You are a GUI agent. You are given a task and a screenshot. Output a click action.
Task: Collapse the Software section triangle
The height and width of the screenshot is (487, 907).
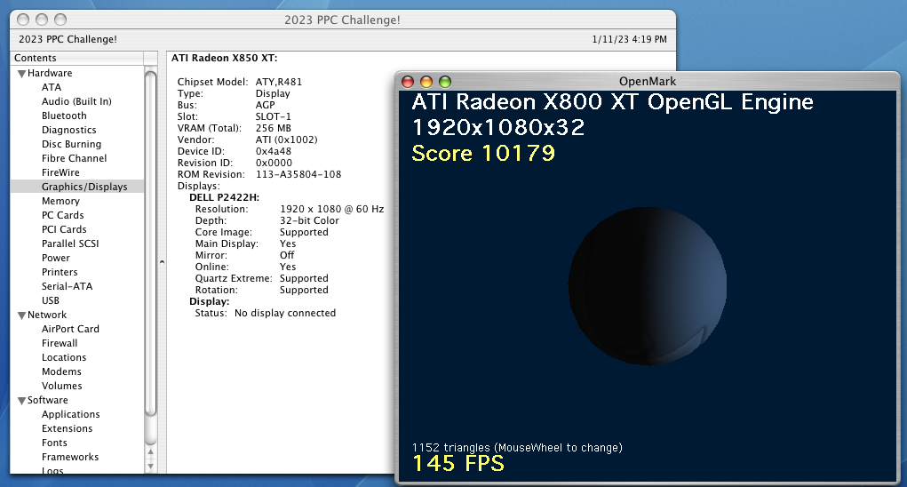tap(21, 401)
